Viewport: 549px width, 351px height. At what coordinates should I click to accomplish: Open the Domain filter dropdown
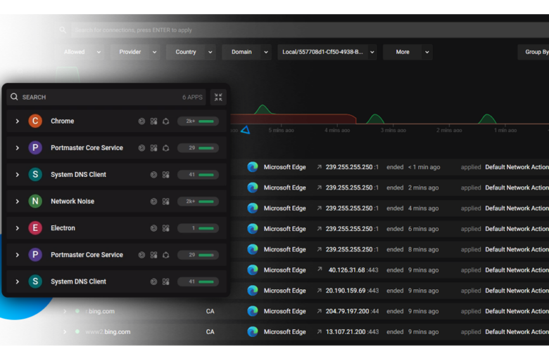pos(246,52)
